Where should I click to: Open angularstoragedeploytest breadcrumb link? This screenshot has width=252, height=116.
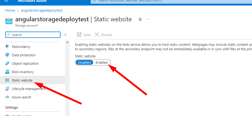point(42,10)
